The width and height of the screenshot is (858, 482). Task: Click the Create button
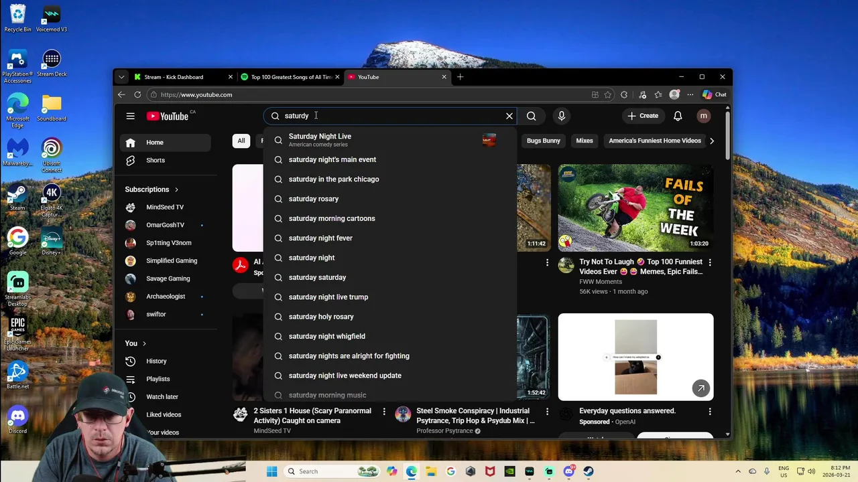[x=643, y=116]
